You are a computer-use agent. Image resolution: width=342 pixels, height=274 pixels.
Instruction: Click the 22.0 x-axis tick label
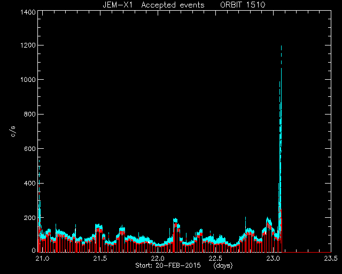158,258
